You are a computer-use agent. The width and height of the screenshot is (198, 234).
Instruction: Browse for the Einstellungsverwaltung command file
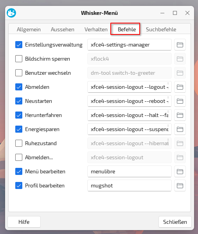coord(180,45)
